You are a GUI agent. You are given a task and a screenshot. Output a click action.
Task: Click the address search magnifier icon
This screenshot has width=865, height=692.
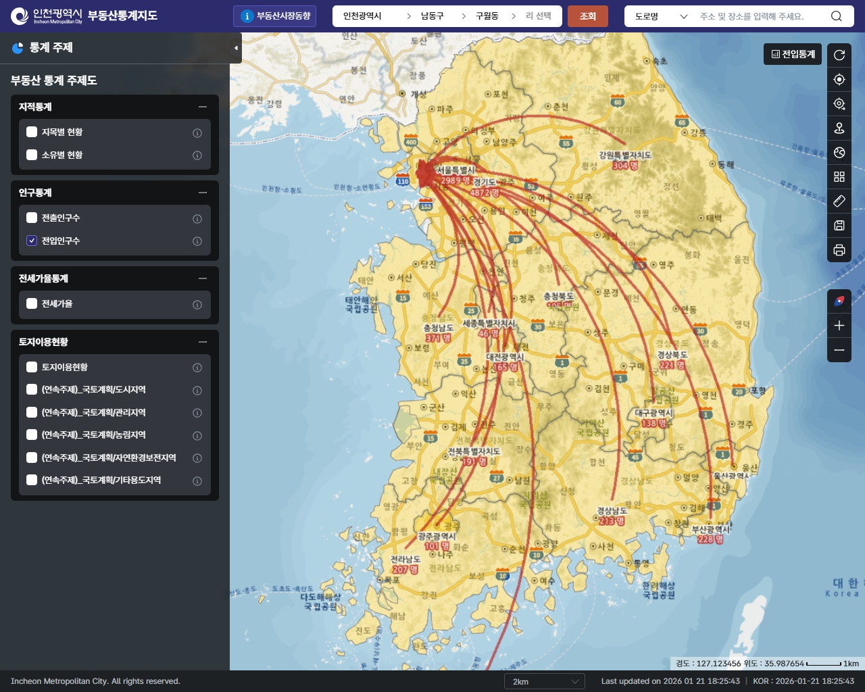click(837, 16)
